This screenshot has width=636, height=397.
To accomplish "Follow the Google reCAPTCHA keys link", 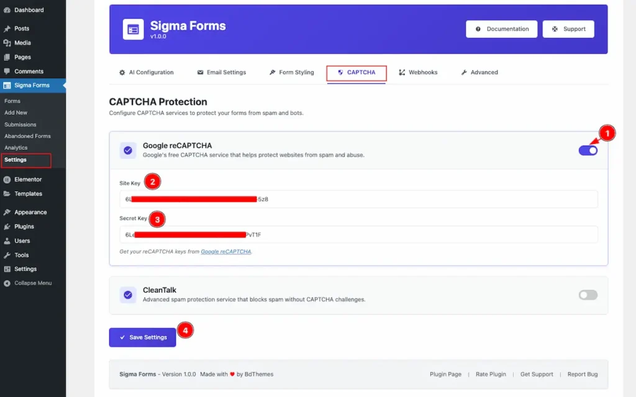I will pos(226,252).
